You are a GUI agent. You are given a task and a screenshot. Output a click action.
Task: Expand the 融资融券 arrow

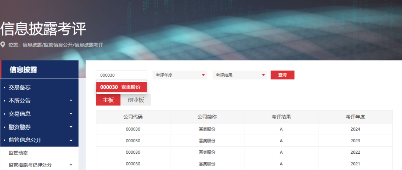coord(71,127)
